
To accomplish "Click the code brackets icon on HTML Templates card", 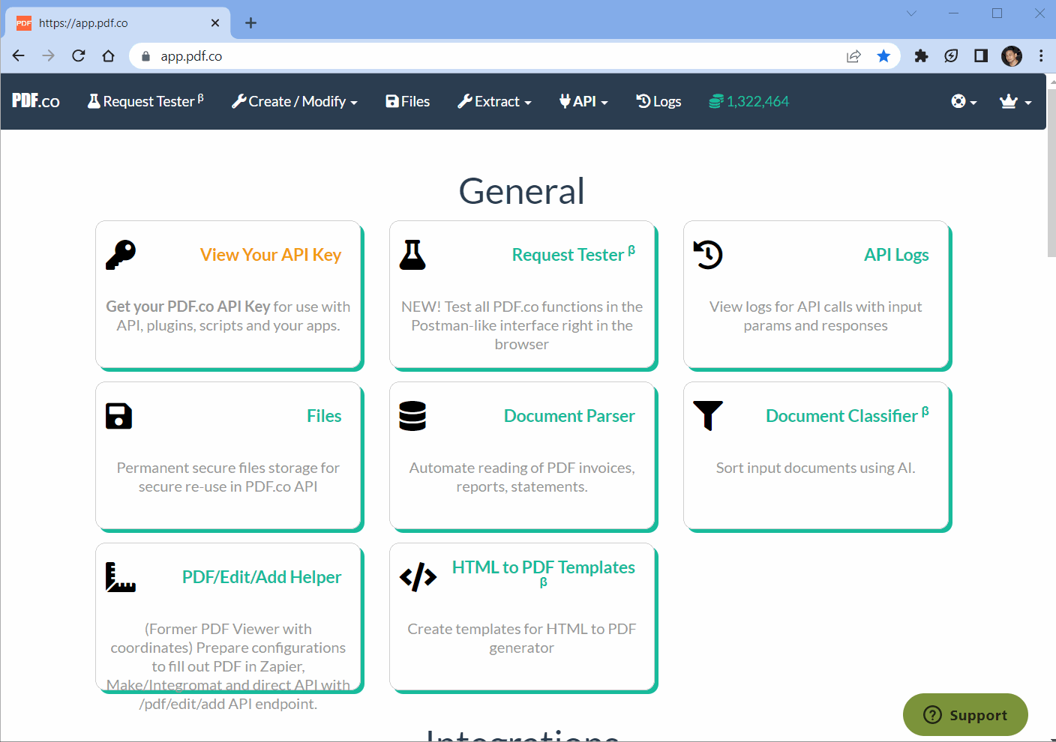I will coord(418,577).
